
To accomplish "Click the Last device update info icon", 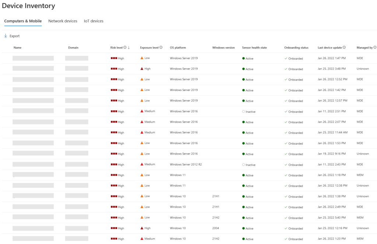I will click(344, 47).
